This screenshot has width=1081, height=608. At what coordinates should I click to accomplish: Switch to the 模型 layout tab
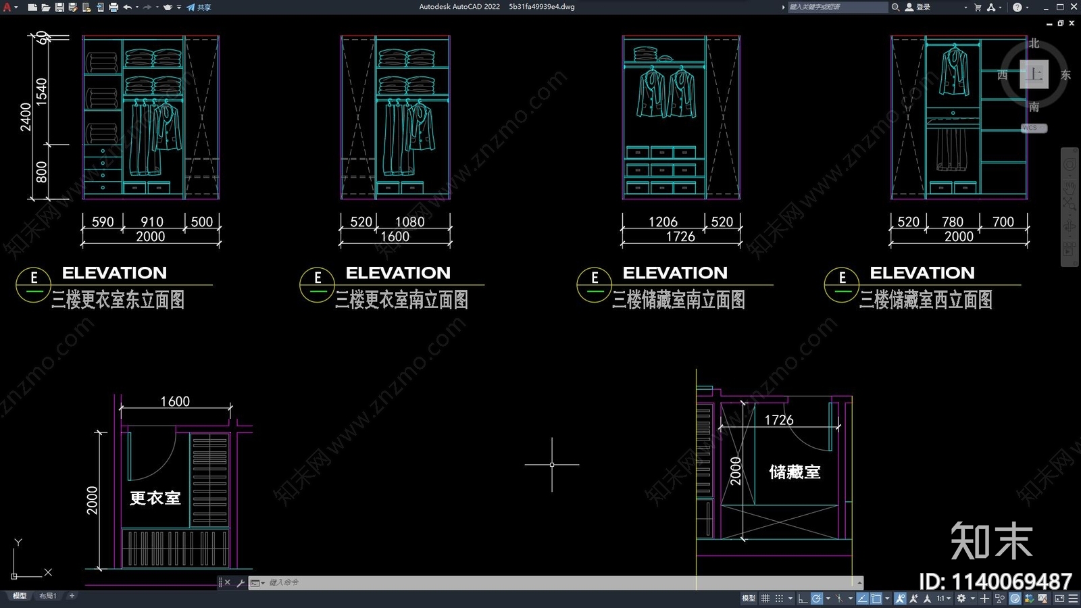coord(19,596)
